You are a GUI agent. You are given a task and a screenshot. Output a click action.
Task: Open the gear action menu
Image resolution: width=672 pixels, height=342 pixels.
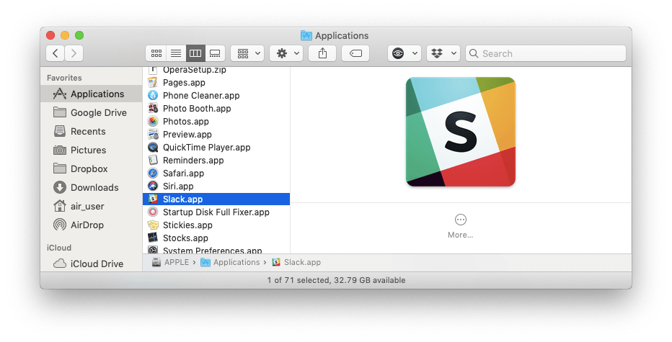pos(286,53)
